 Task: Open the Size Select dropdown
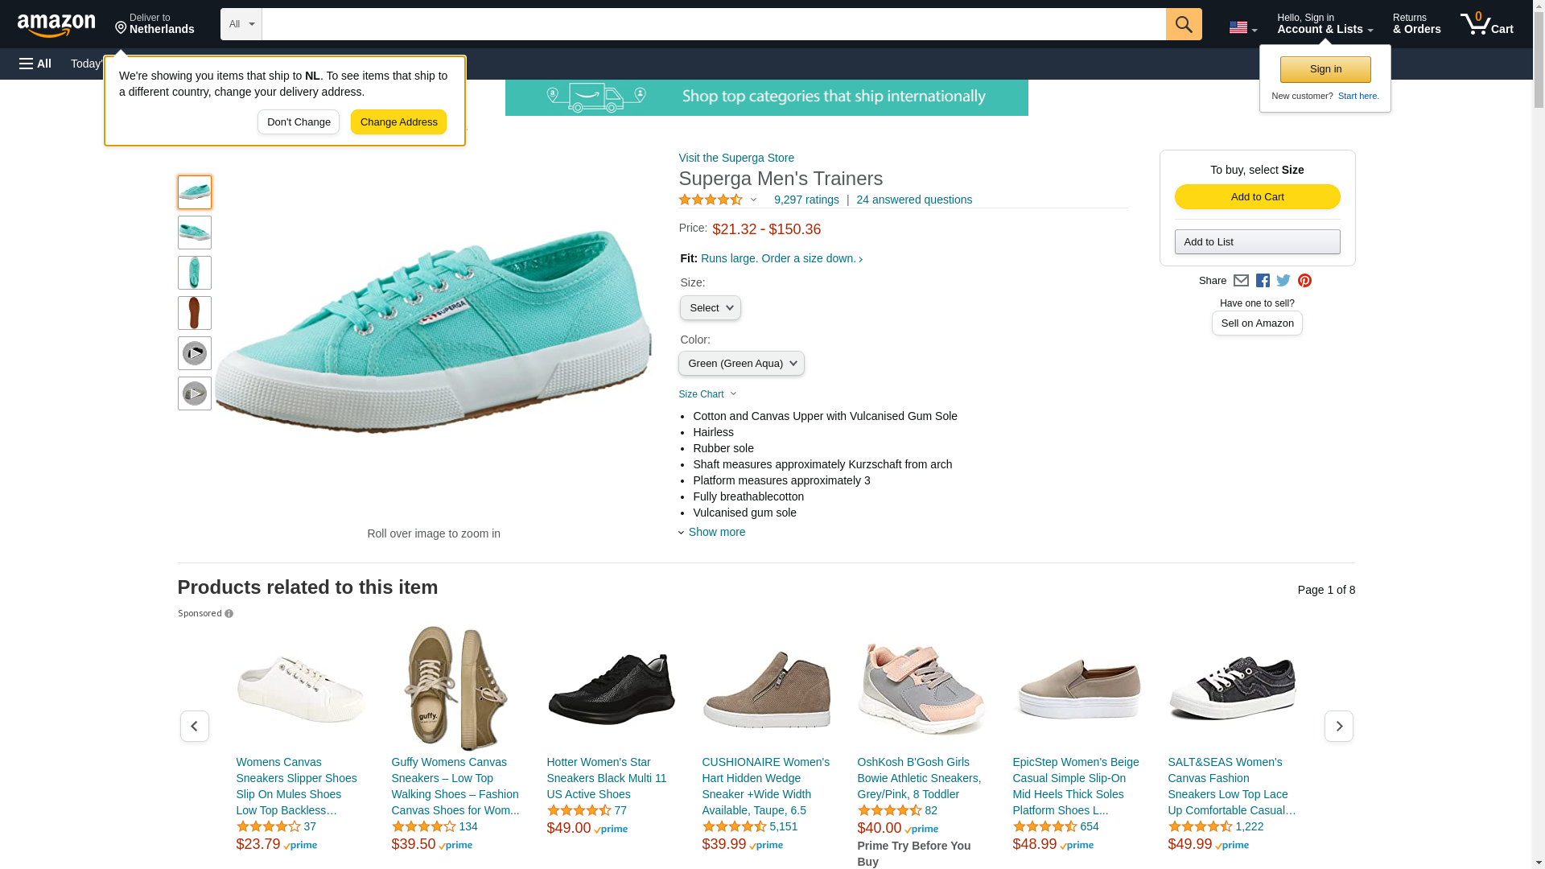(x=711, y=308)
